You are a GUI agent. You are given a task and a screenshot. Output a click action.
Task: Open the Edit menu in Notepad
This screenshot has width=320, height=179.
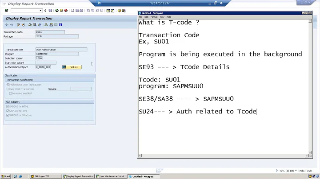146,17
